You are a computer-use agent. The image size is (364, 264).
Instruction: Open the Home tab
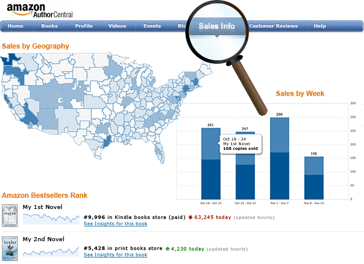16,26
